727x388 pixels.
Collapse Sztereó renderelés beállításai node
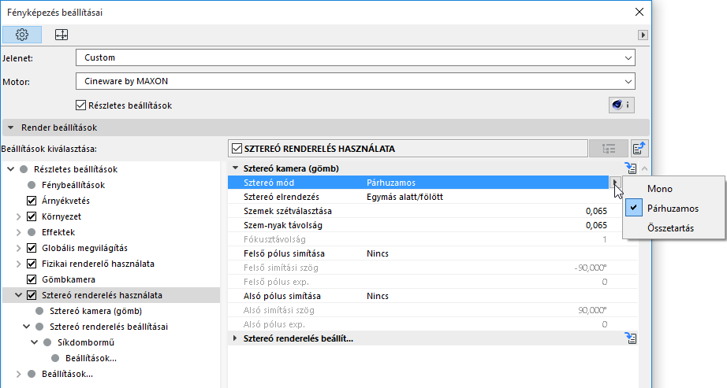tap(27, 327)
